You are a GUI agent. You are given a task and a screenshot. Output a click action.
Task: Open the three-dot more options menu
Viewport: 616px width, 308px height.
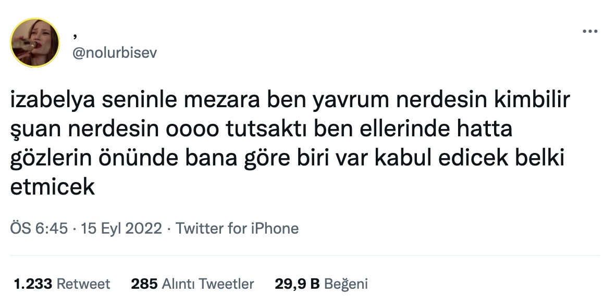pyautogui.click(x=589, y=31)
